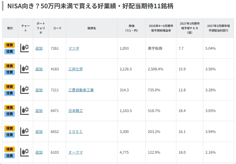Select stock code 6103
This screenshot has width=236, height=164.
[x=55, y=152]
